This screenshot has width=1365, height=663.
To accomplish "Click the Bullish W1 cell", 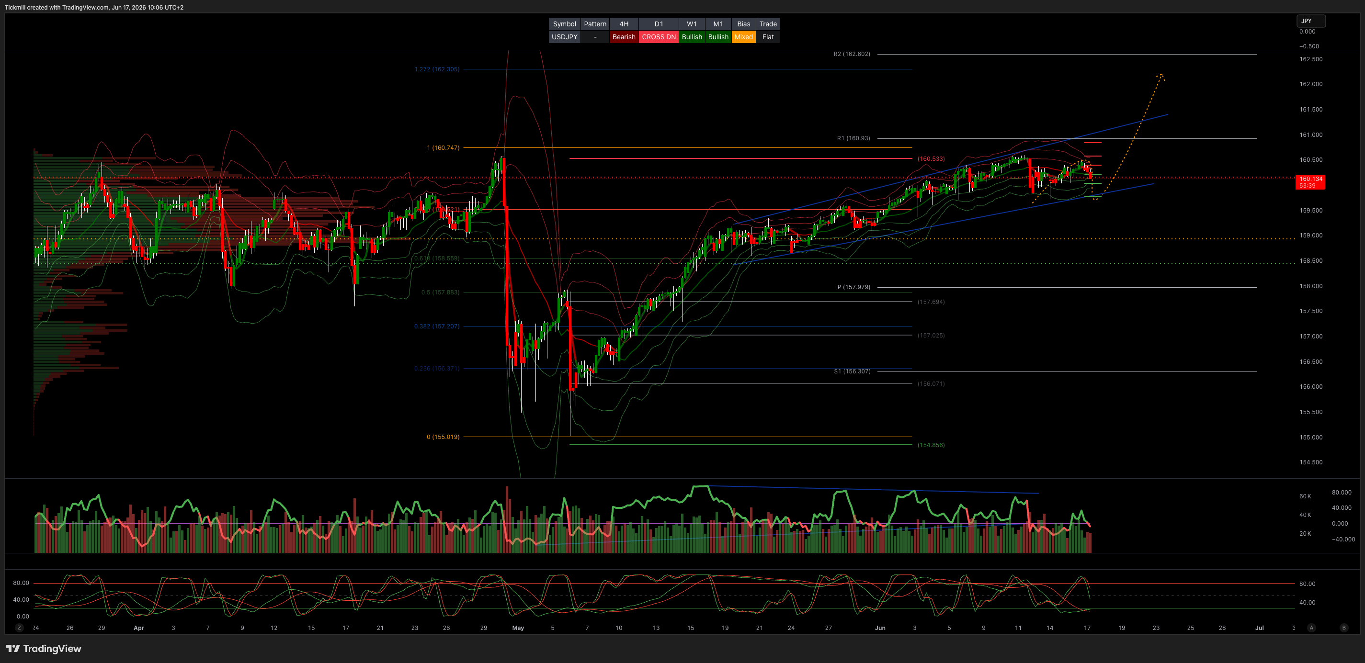I will [692, 37].
